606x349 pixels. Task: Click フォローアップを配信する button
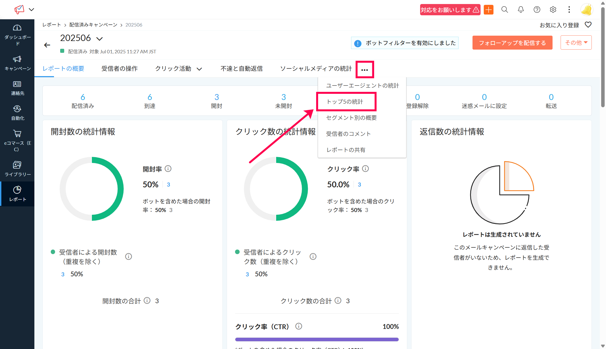512,43
